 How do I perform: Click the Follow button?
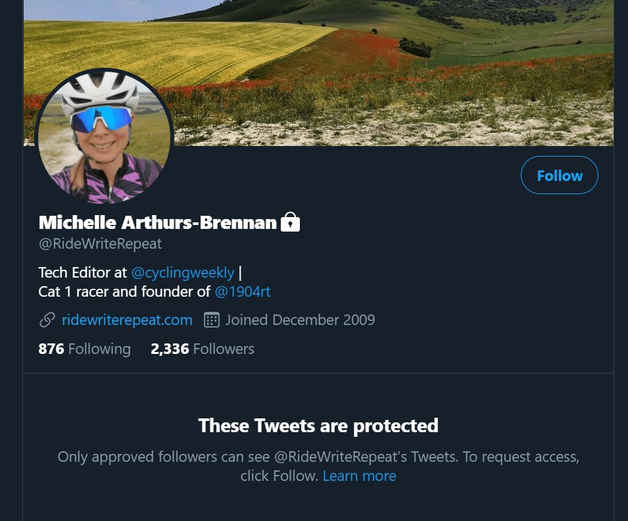point(559,176)
